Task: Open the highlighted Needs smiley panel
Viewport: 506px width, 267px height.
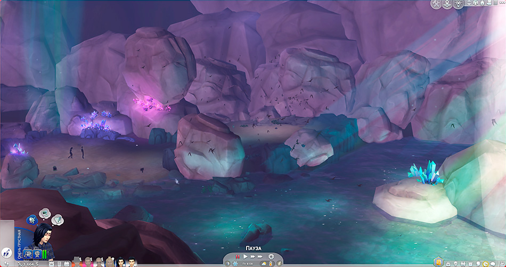Action: click(x=486, y=264)
